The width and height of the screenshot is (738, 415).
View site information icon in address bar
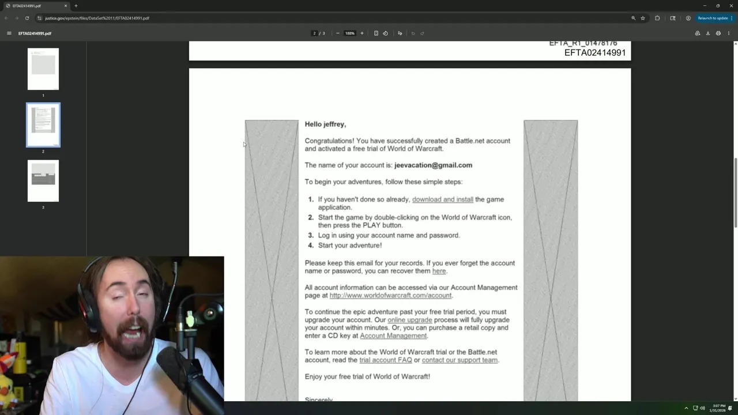[x=39, y=18]
